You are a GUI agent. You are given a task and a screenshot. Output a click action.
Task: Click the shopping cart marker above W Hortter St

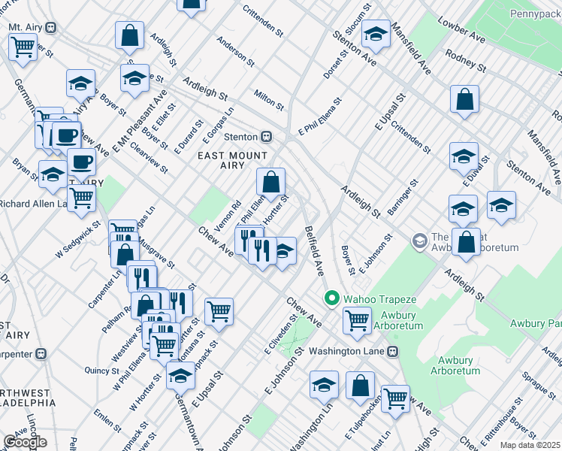164,348
